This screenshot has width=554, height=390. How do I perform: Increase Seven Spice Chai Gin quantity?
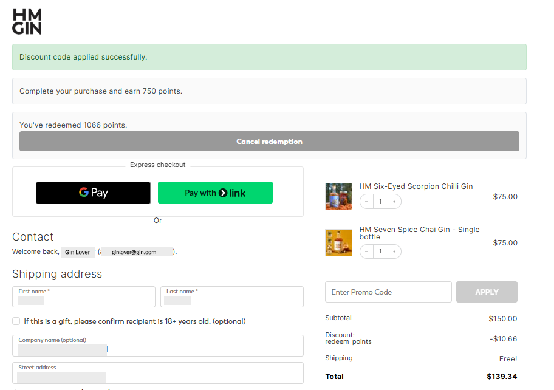pos(394,251)
